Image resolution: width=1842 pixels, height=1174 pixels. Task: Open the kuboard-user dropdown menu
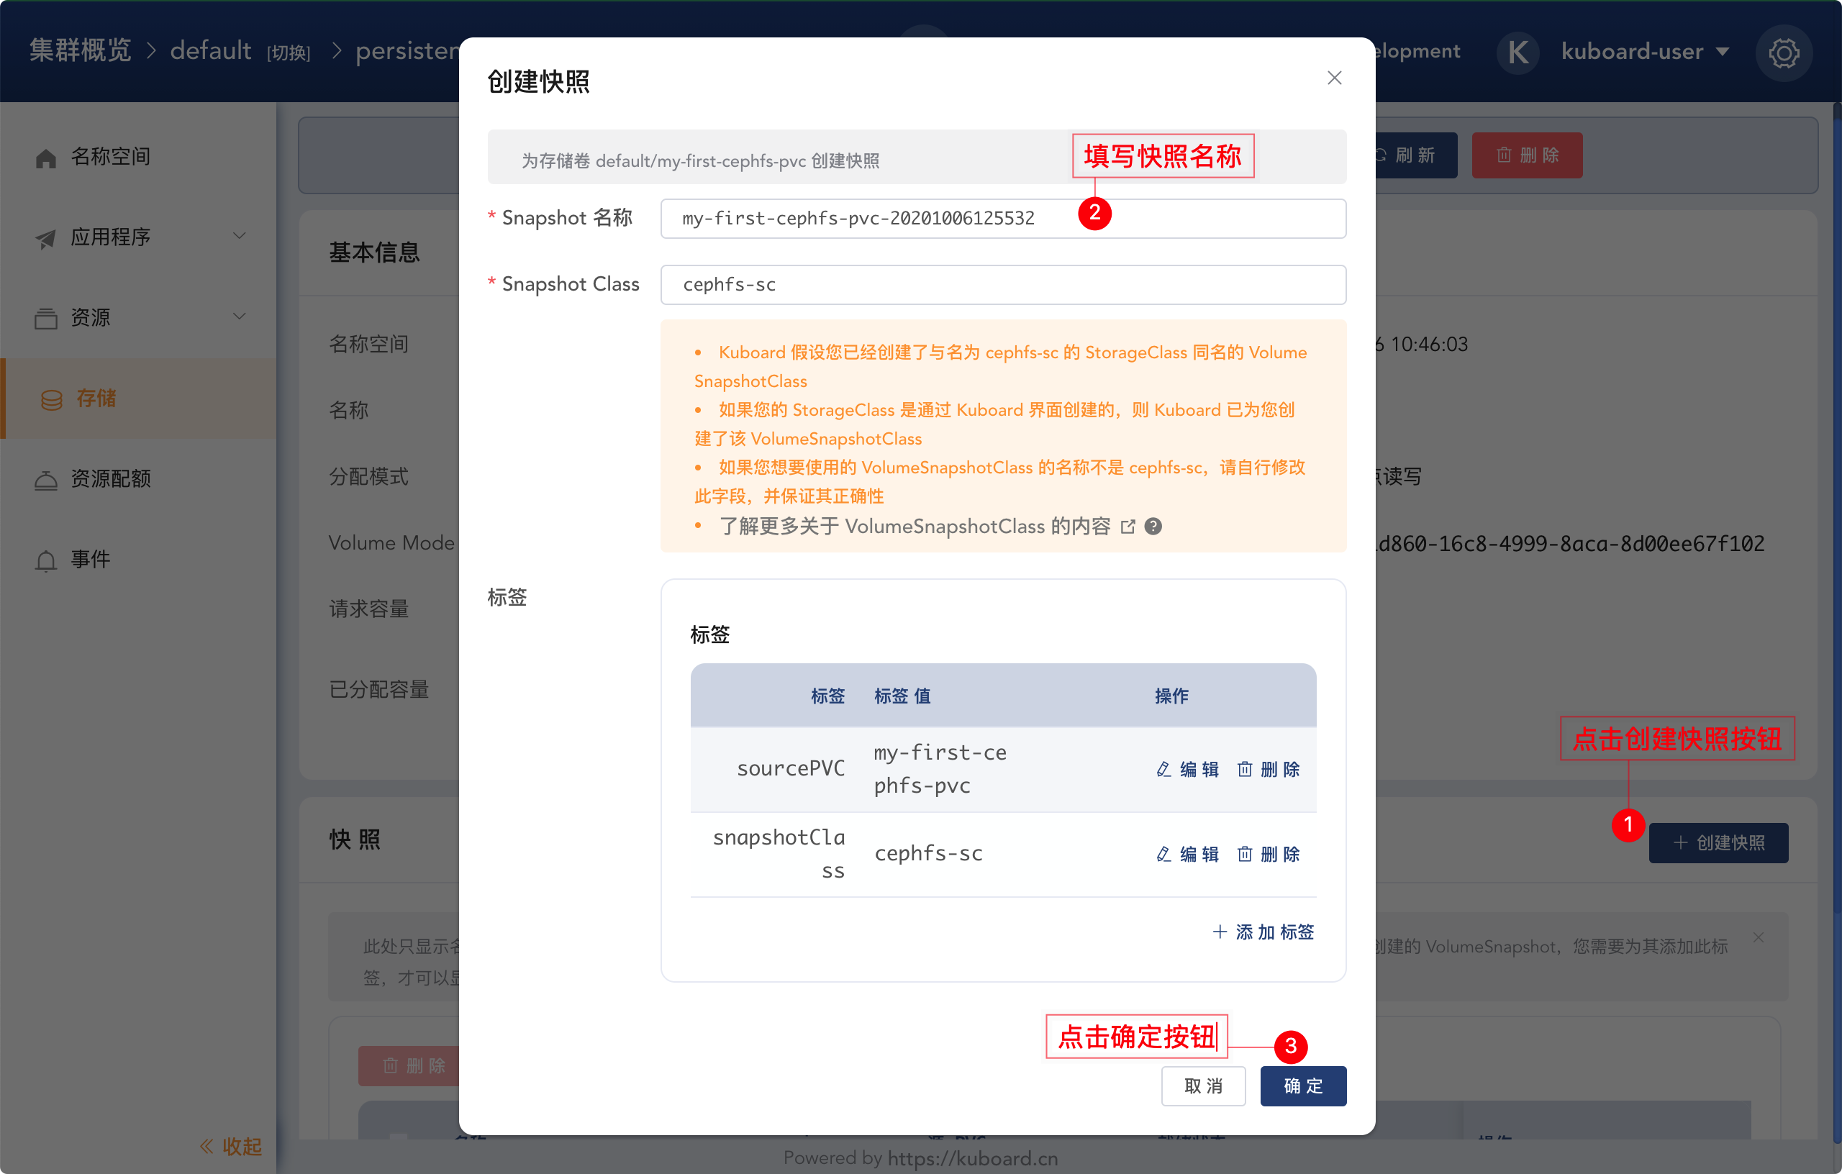click(1645, 51)
